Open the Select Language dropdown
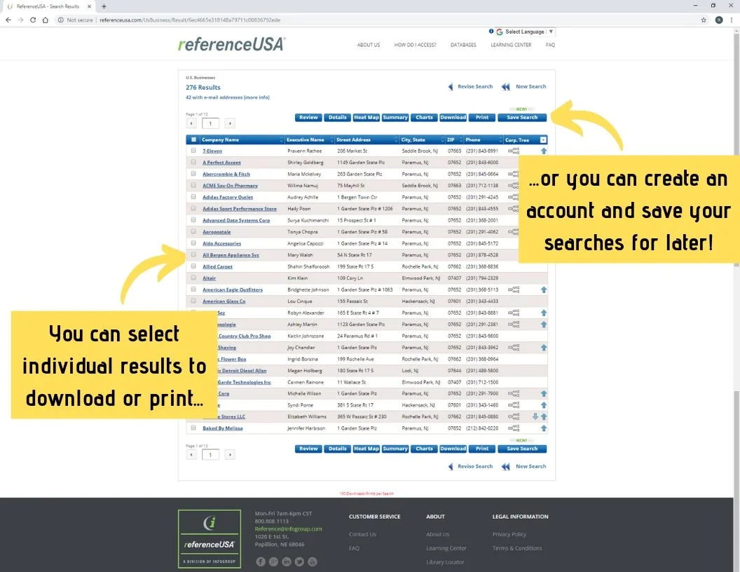The height and width of the screenshot is (572, 740). click(525, 32)
